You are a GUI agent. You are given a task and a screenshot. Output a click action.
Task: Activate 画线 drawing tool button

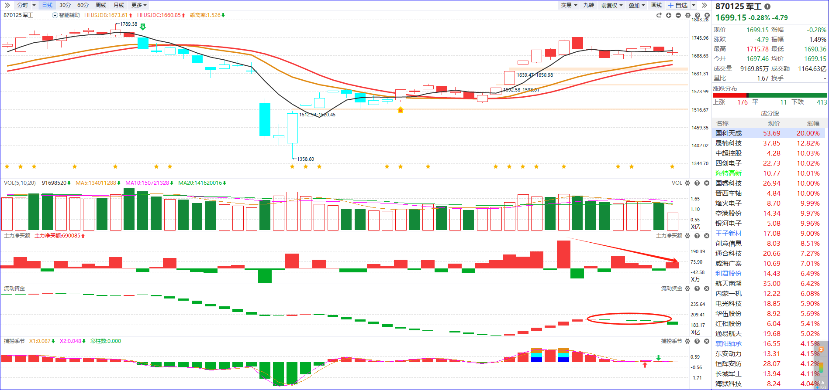click(656, 5)
